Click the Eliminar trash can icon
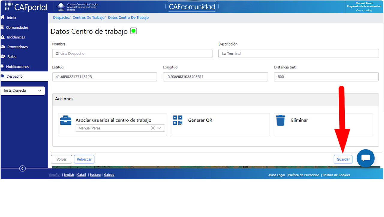384x217 pixels. [280, 120]
